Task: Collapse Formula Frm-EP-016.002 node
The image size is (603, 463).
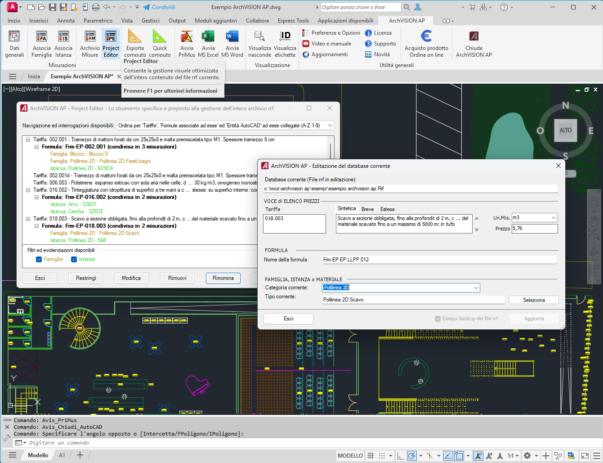Action: click(x=37, y=197)
